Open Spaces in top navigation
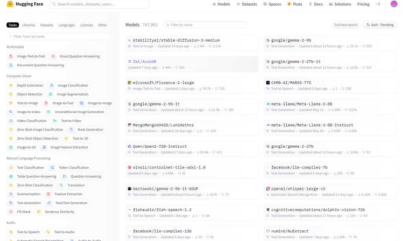 pyautogui.click(x=272, y=4)
